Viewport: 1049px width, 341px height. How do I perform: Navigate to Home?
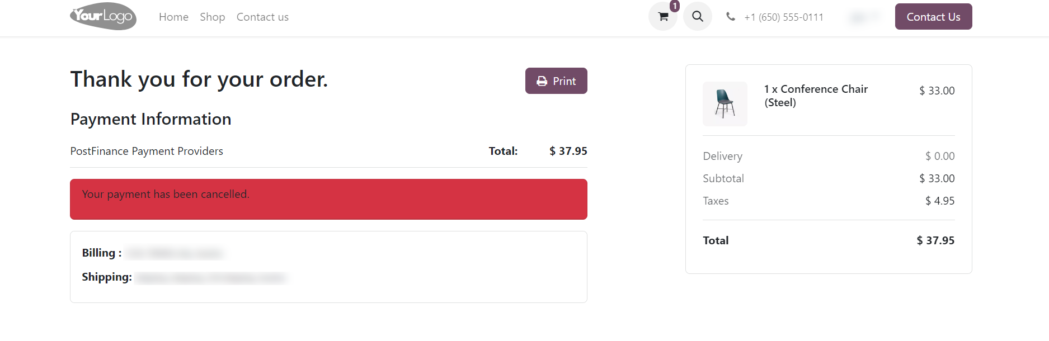tap(173, 17)
